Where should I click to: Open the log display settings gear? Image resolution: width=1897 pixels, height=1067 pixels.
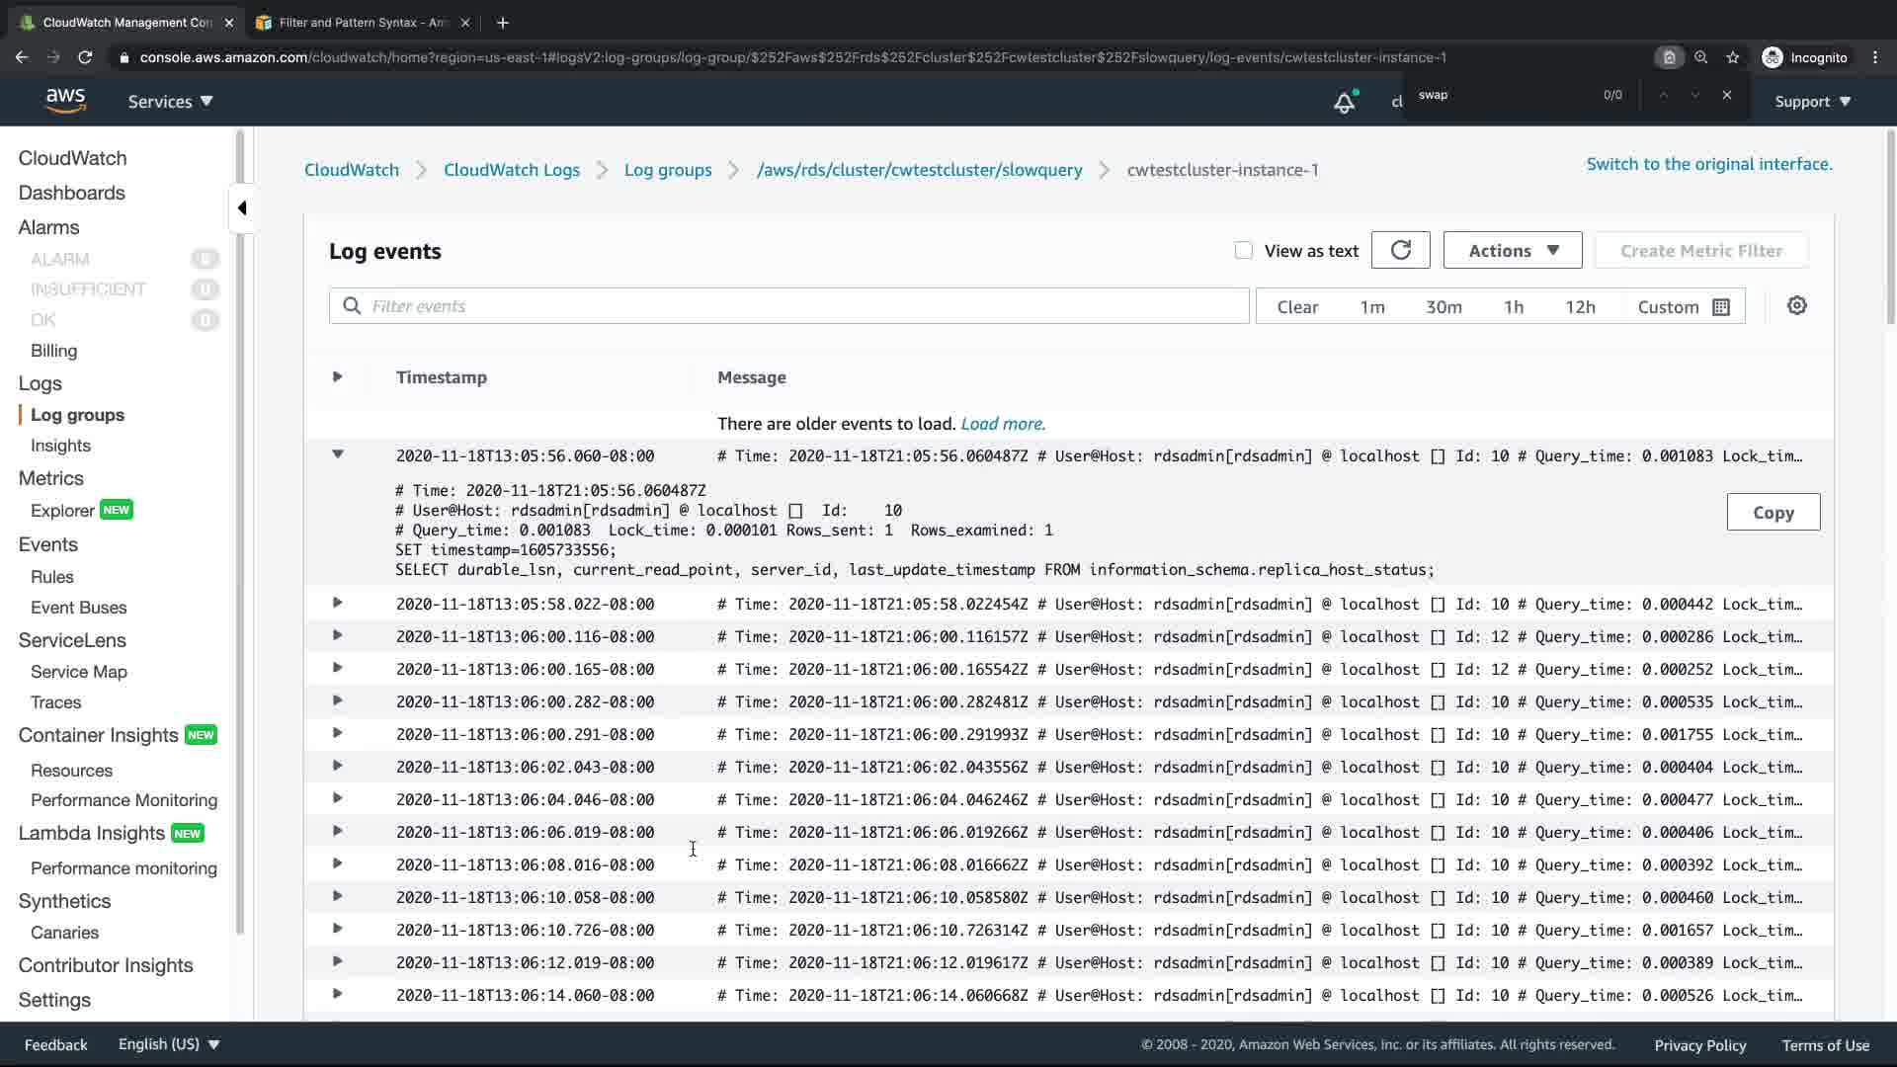(x=1796, y=306)
